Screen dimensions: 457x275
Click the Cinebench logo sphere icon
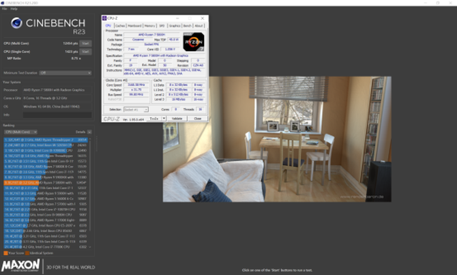pyautogui.click(x=16, y=23)
